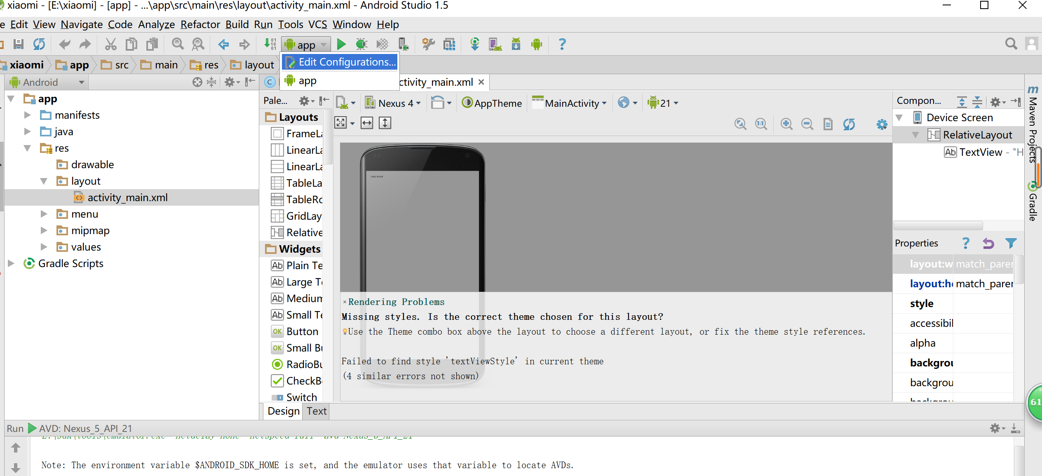Click the Cut scissors icon
The height and width of the screenshot is (476, 1042).
tap(110, 44)
